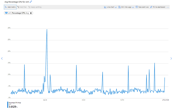The image size is (173, 109).
Task: Click the UTC+01:00 timezone label
Action: point(166,100)
